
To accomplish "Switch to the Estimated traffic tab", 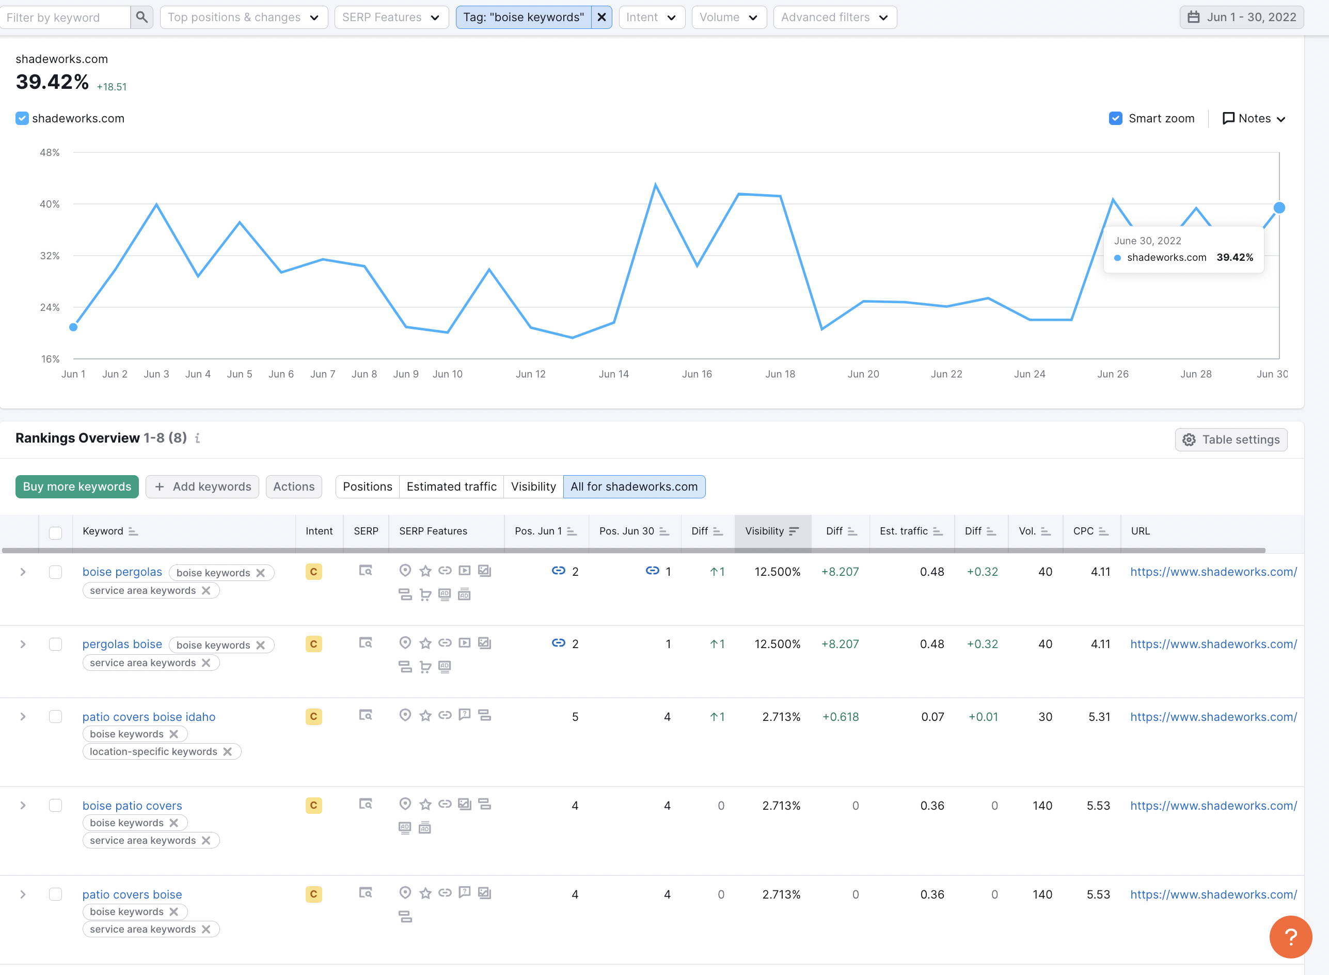I will pos(451,486).
